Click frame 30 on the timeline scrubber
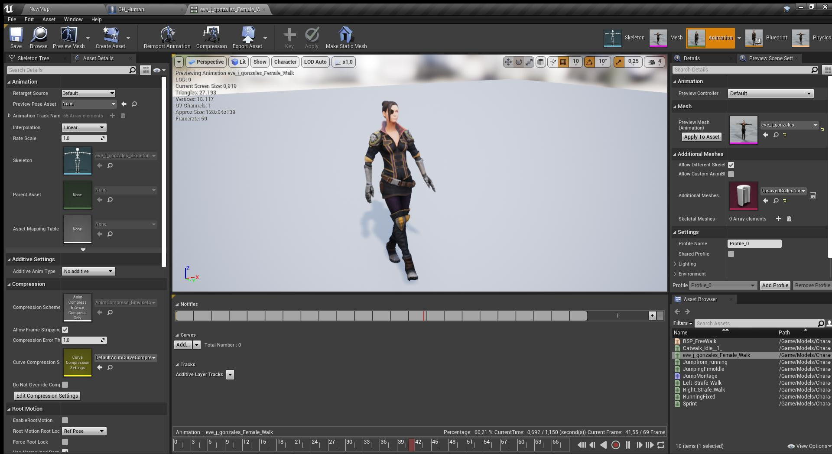The image size is (832, 454). (x=349, y=442)
